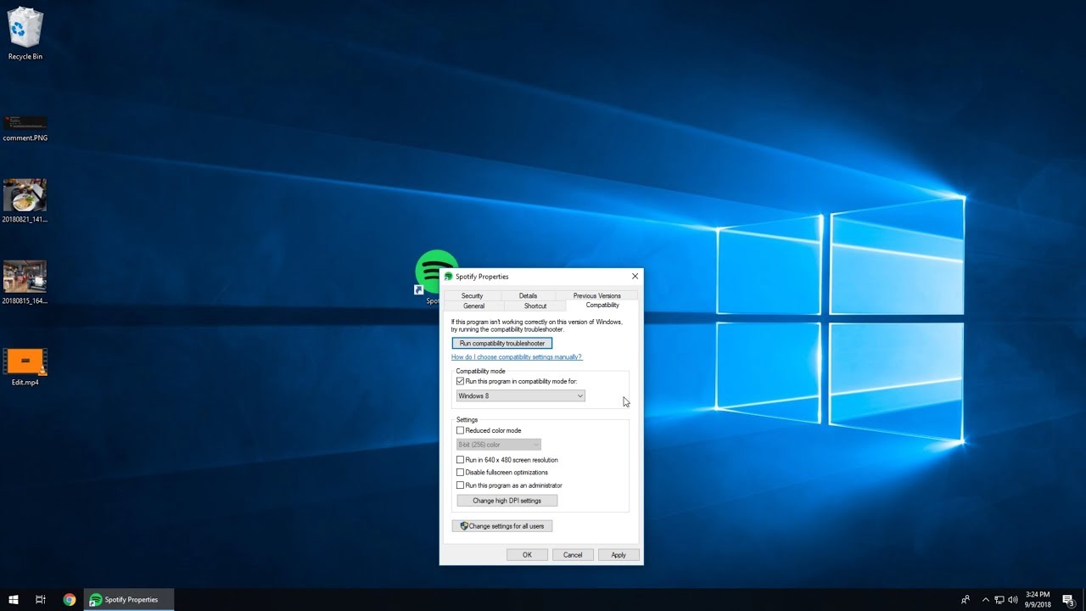Viewport: 1086px width, 611px height.
Task: Close the Spotify Properties dialog
Action: click(635, 277)
